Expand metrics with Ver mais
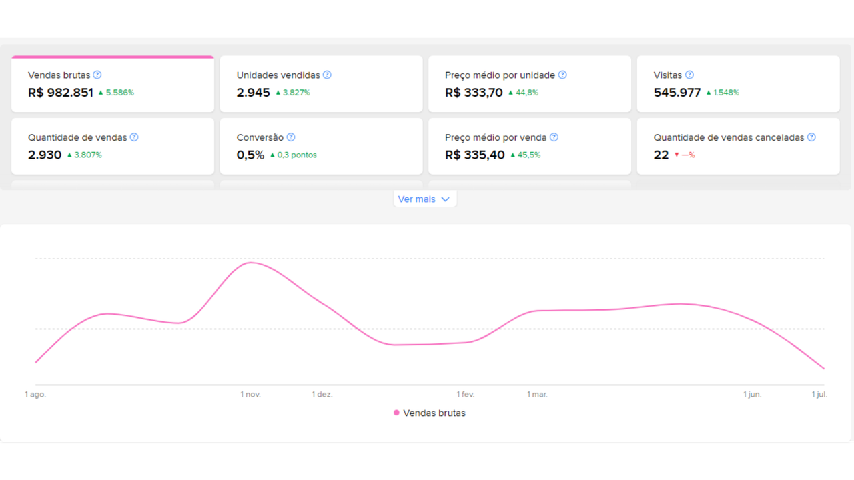The image size is (854, 480). click(425, 199)
